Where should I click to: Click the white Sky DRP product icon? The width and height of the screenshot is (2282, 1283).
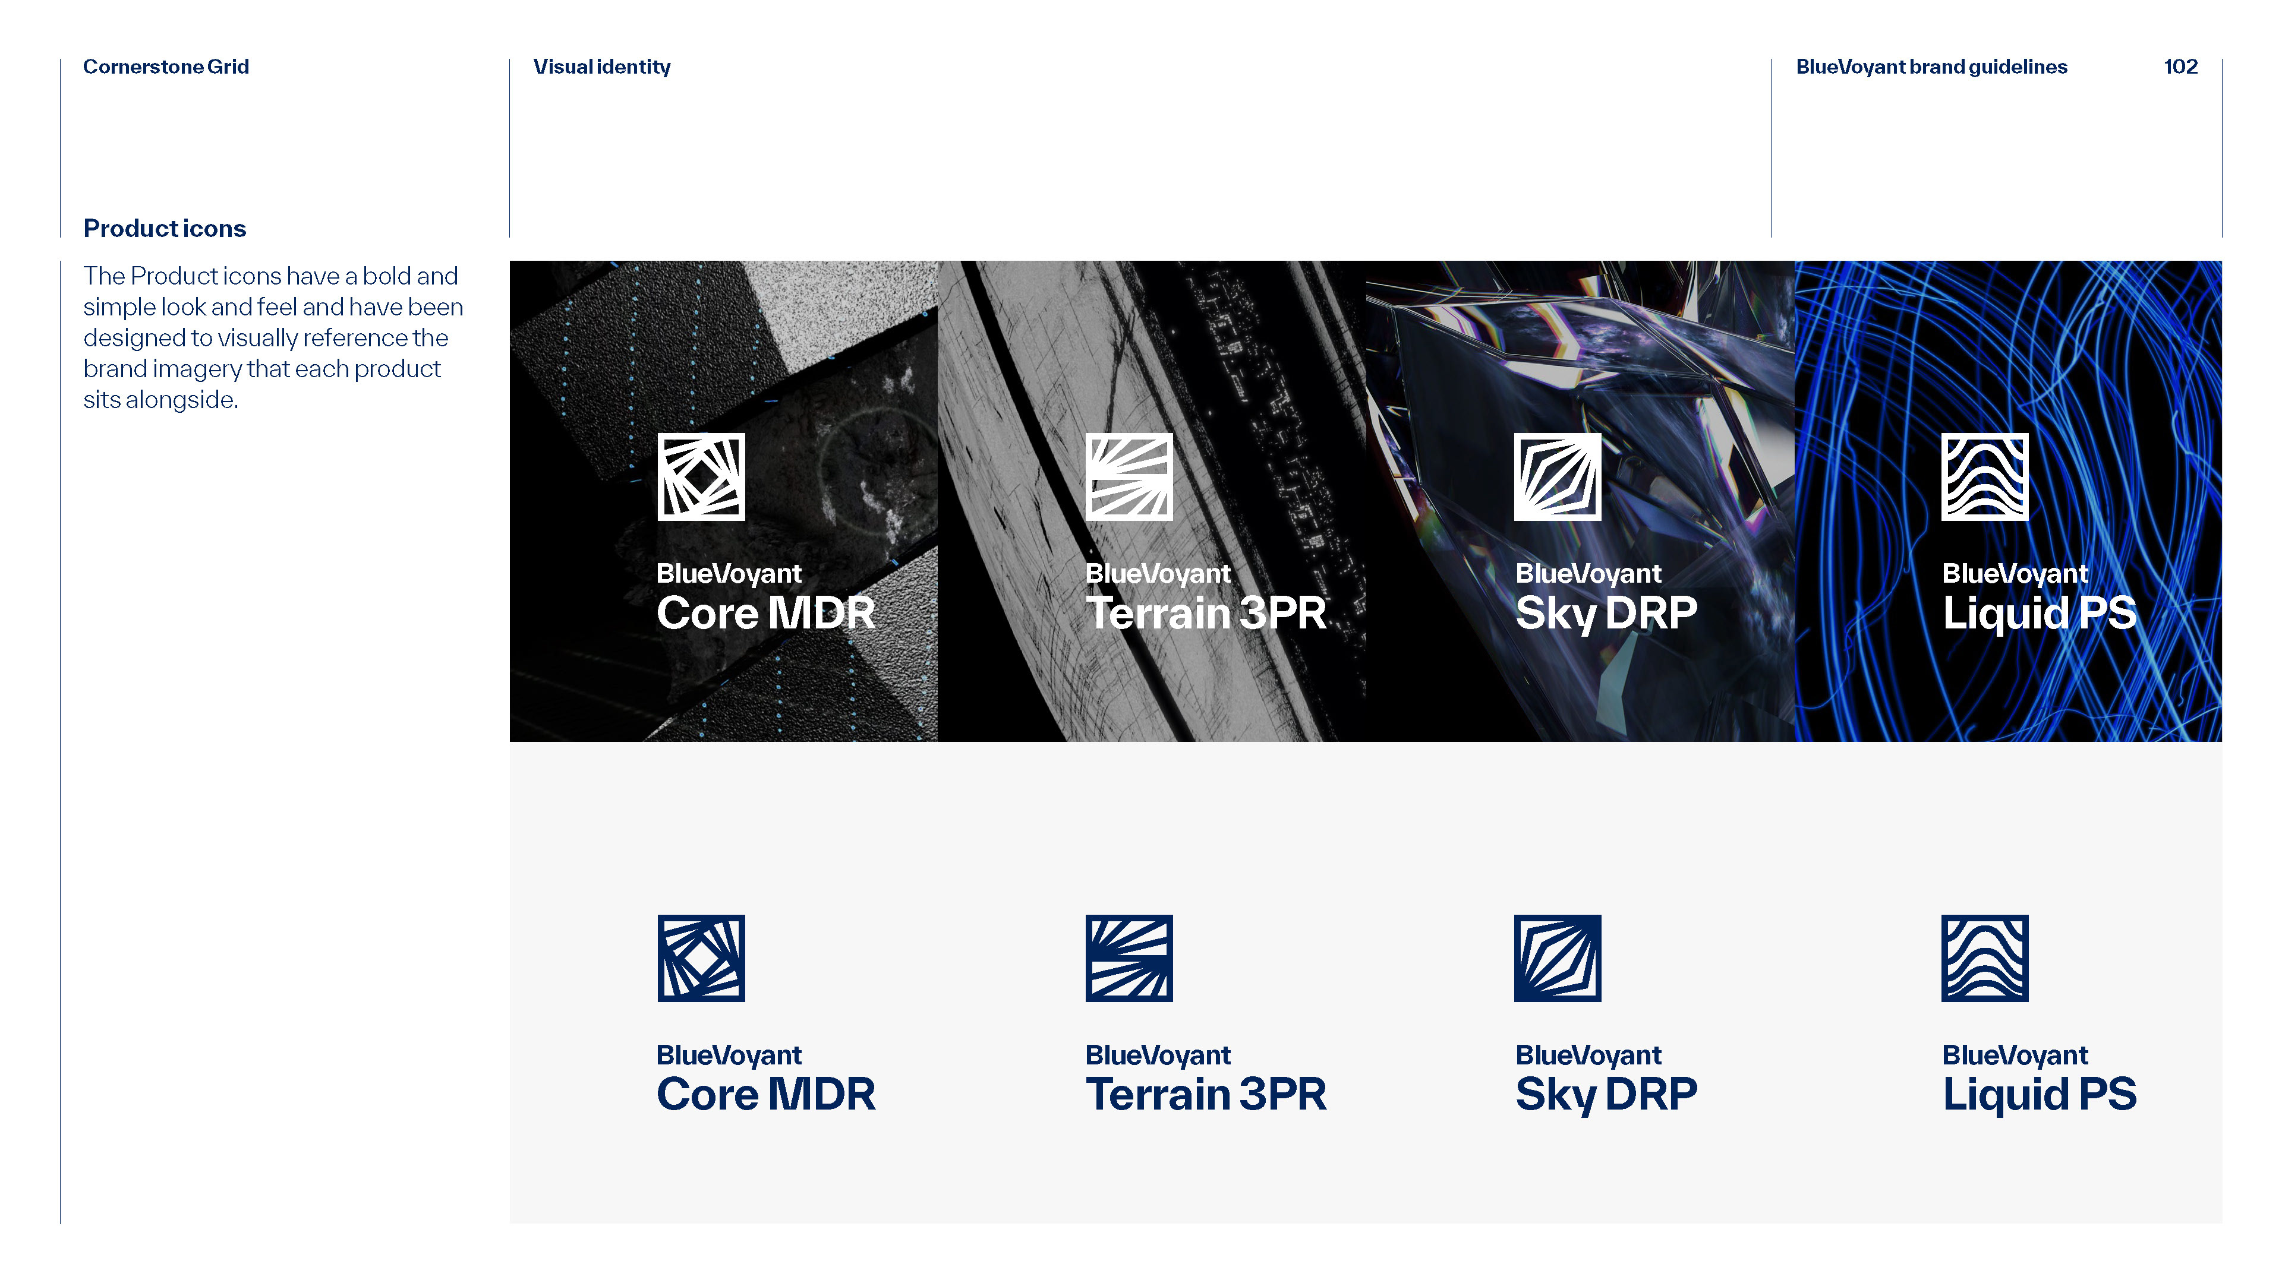1558,476
